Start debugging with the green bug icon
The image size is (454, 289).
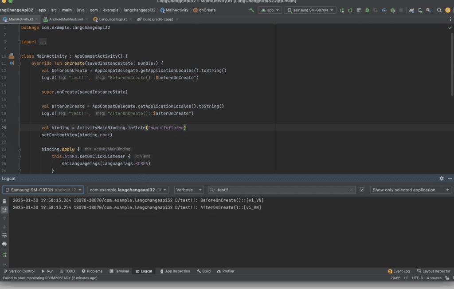coord(367,10)
